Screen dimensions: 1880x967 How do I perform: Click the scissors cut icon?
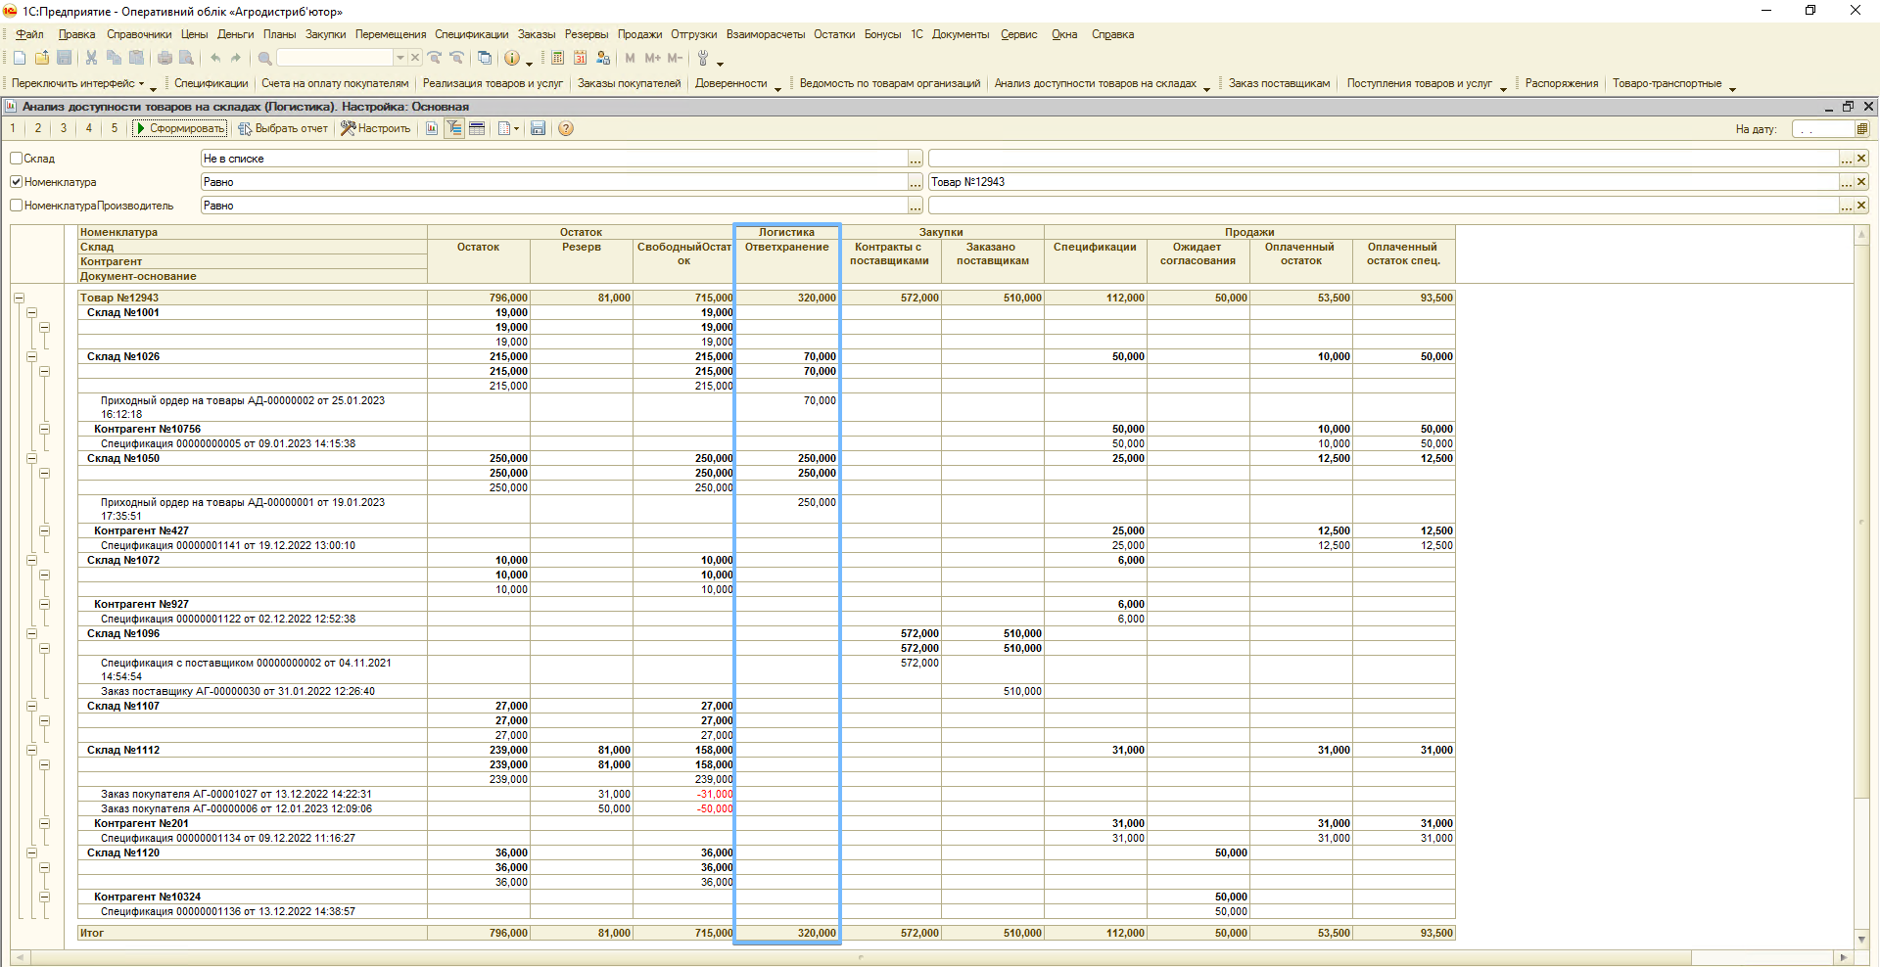click(91, 58)
